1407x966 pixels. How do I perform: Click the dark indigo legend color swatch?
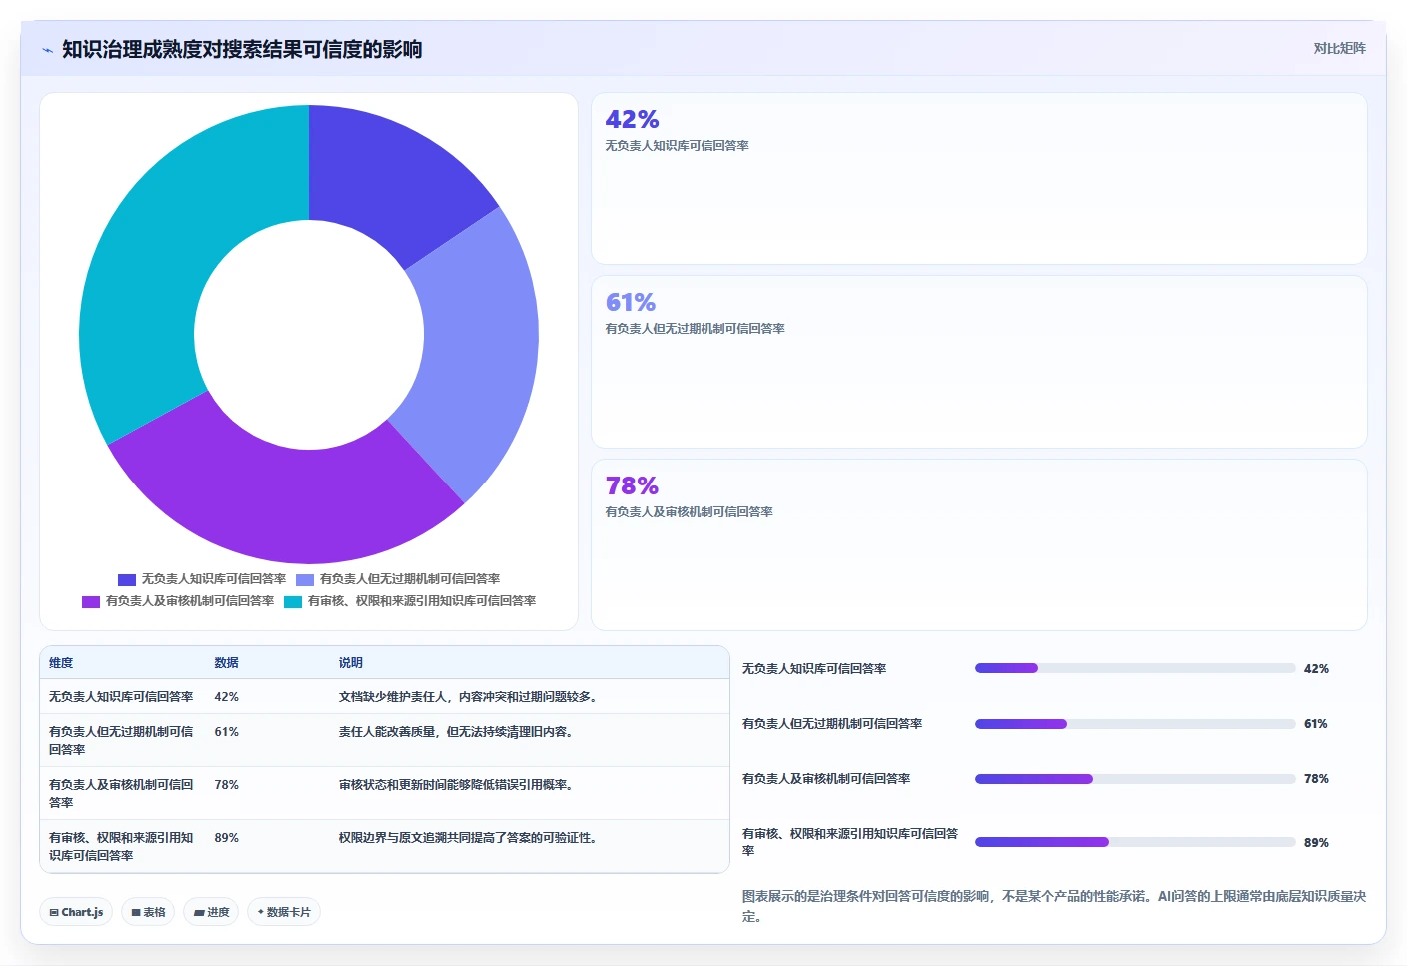pyautogui.click(x=127, y=579)
